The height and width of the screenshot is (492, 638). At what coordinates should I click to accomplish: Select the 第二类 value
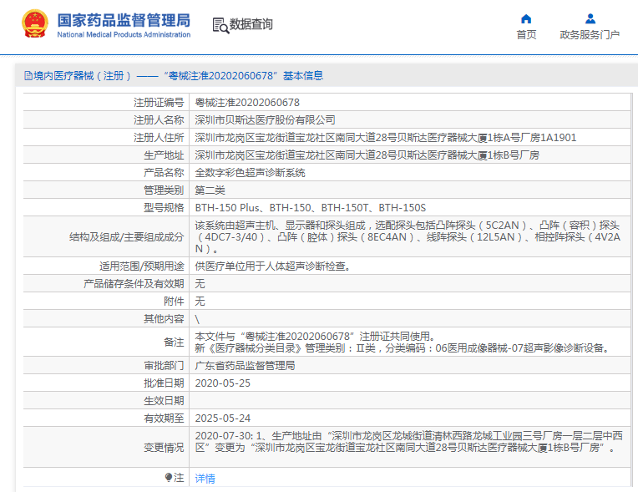pos(210,190)
